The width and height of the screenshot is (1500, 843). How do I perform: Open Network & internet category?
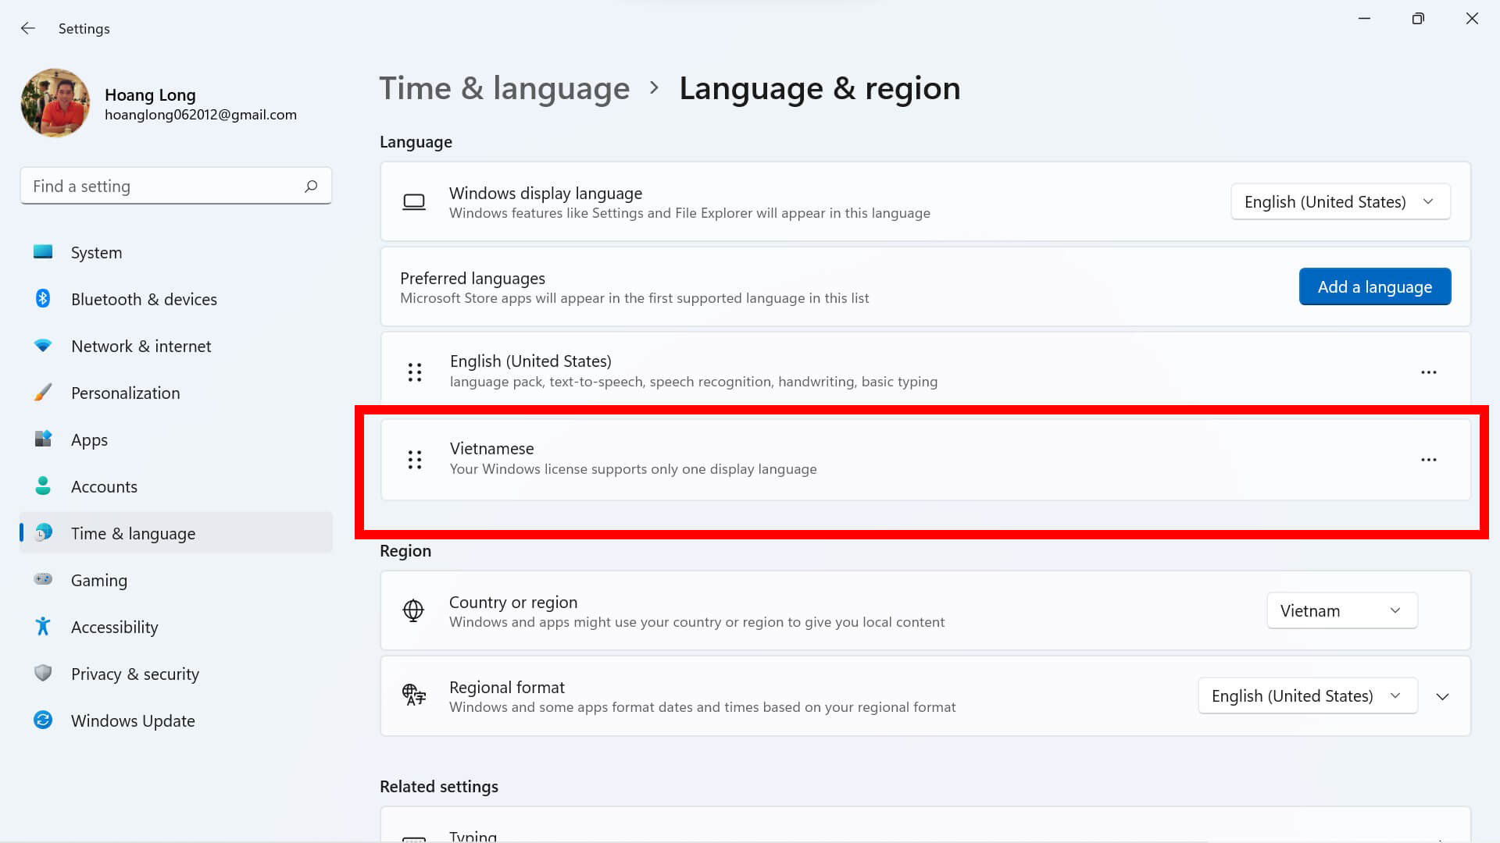(x=176, y=346)
